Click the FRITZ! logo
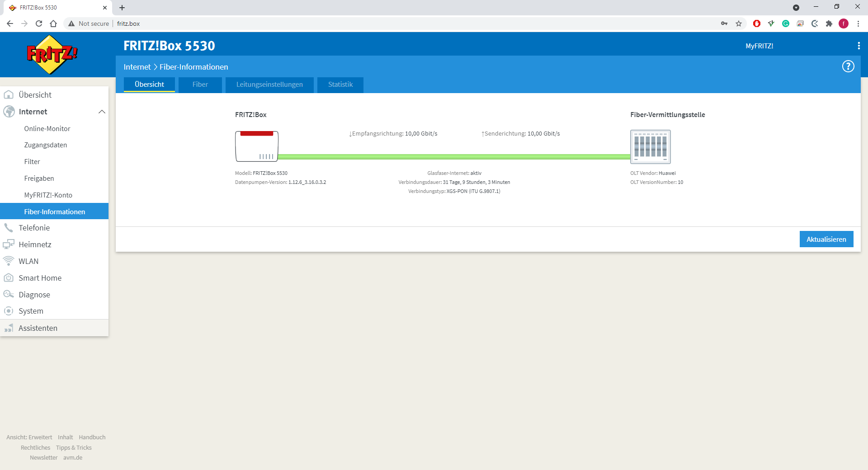868x470 pixels. point(52,55)
